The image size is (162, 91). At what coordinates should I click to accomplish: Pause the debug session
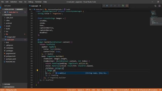coord(107,6)
